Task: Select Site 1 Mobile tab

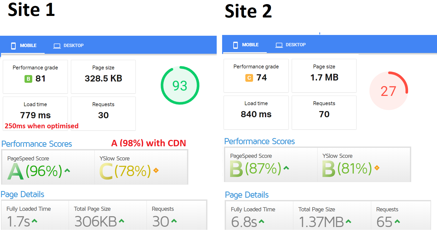Action: click(23, 45)
